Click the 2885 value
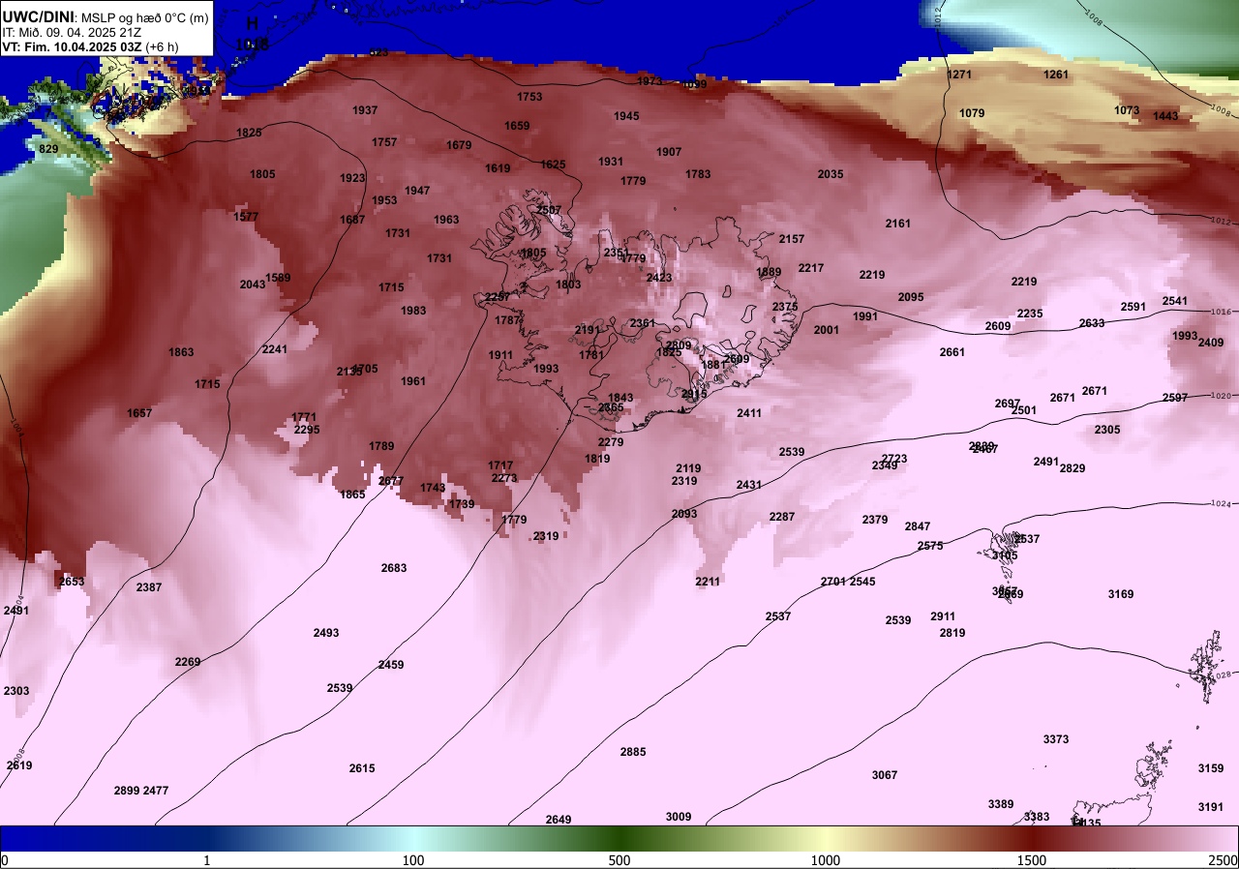 633,752
